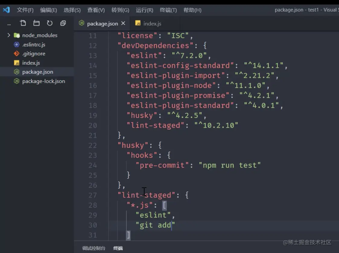Click the "eslint-plugin-promise" key
The height and width of the screenshot is (253, 339).
click(x=178, y=95)
